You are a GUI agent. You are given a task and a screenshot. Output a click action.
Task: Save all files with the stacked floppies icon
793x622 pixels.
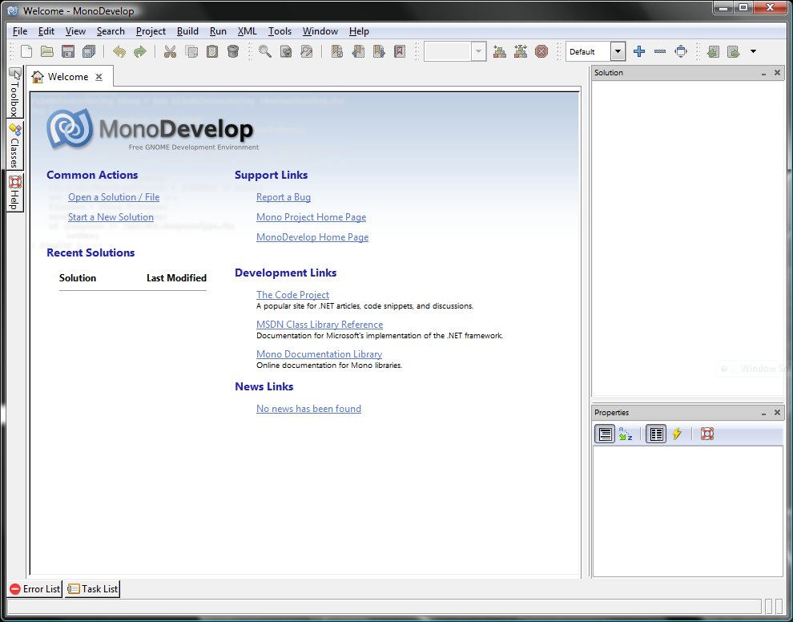[89, 51]
